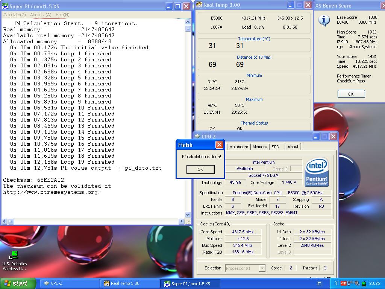Switch to Real Temp 3.00 from the taskbar
The height and width of the screenshot is (289, 385).
click(x=130, y=283)
